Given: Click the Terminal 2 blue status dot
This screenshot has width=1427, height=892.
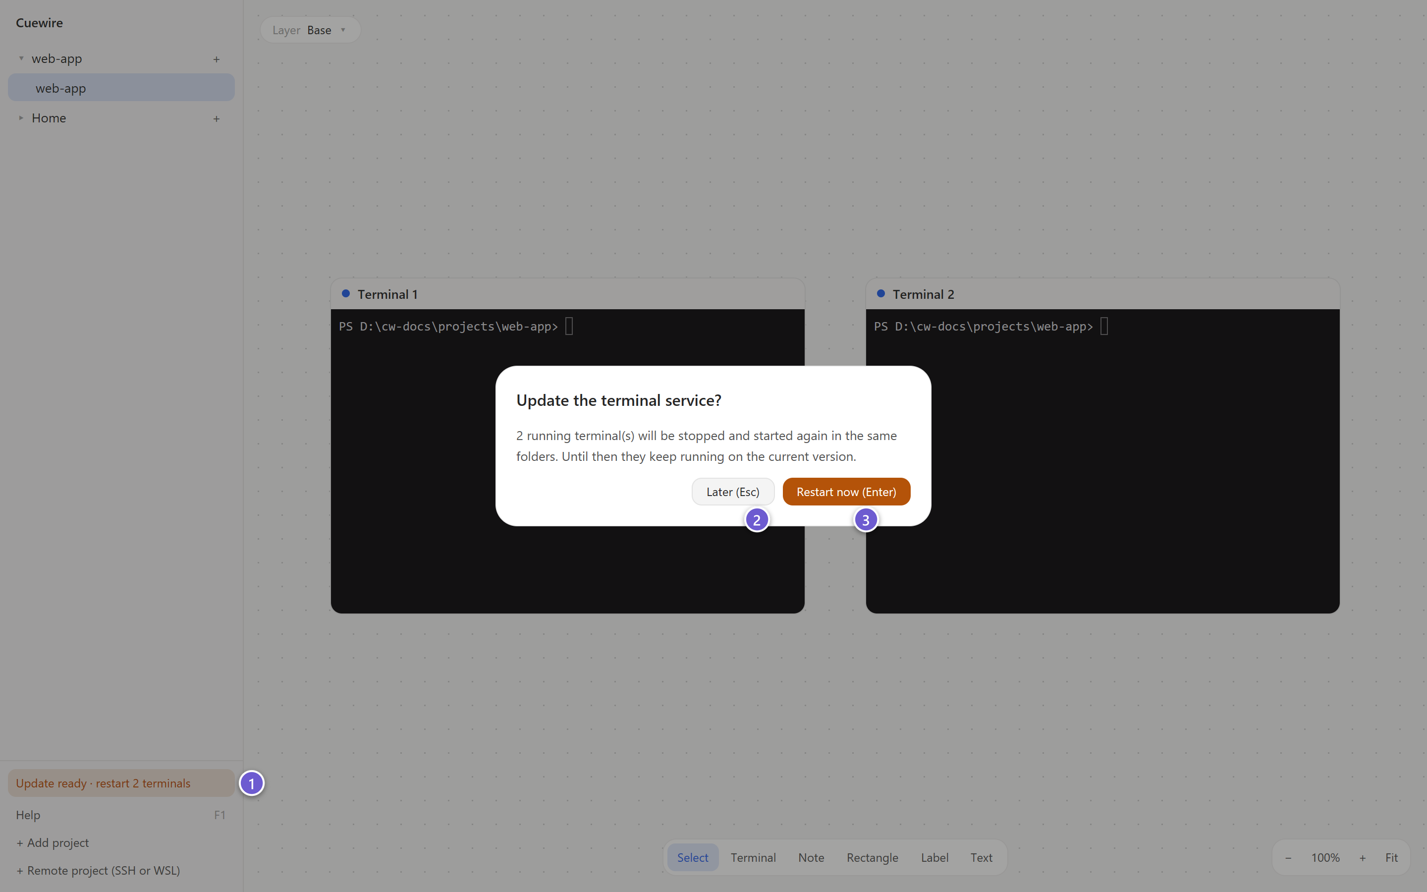Looking at the screenshot, I should click(x=880, y=293).
